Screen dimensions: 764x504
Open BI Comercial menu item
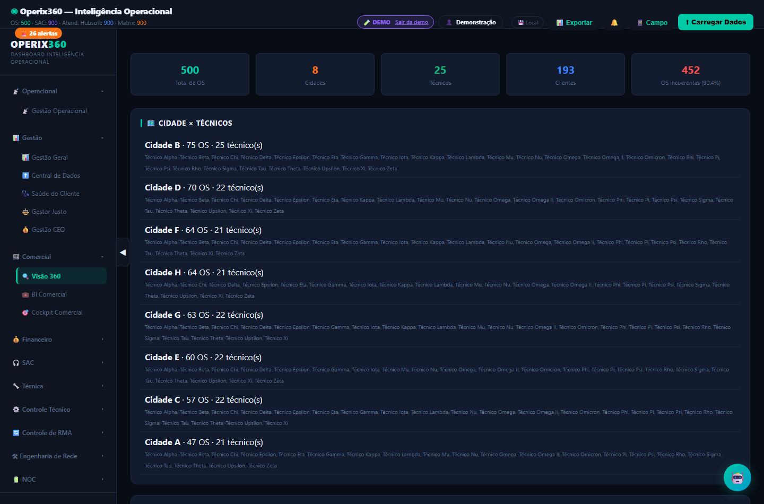[62, 294]
